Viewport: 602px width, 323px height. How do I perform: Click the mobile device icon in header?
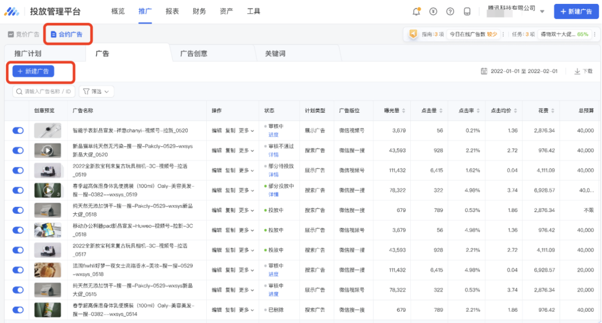[x=467, y=11]
